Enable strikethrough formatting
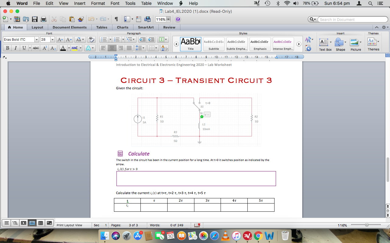Image resolution: width=390 pixels, height=243 pixels. [36, 48]
